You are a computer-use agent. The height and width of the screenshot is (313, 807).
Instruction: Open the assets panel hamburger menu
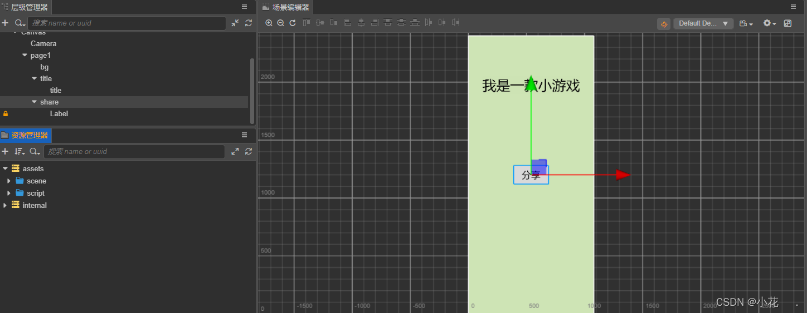244,135
